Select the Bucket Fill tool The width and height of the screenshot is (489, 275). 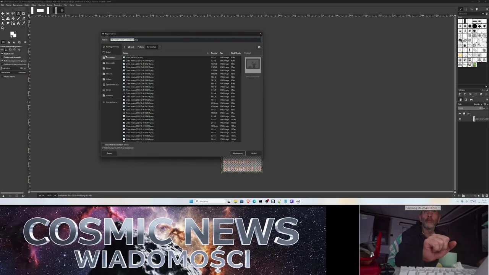(x=13, y=18)
